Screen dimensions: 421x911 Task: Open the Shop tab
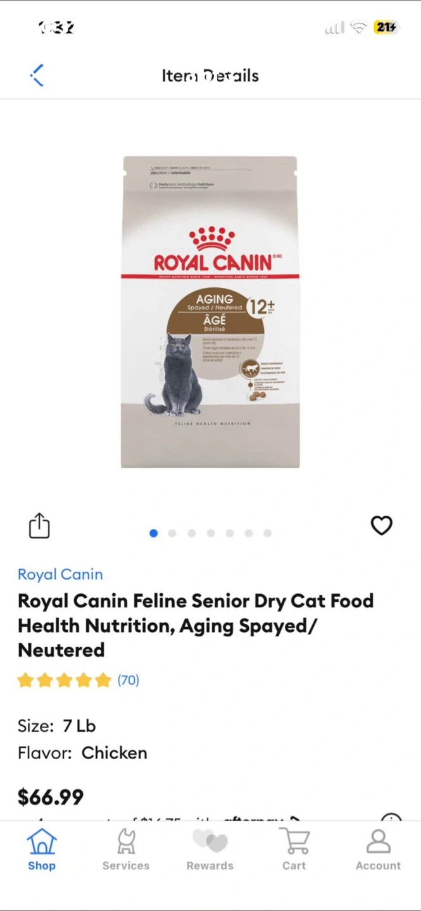42,850
